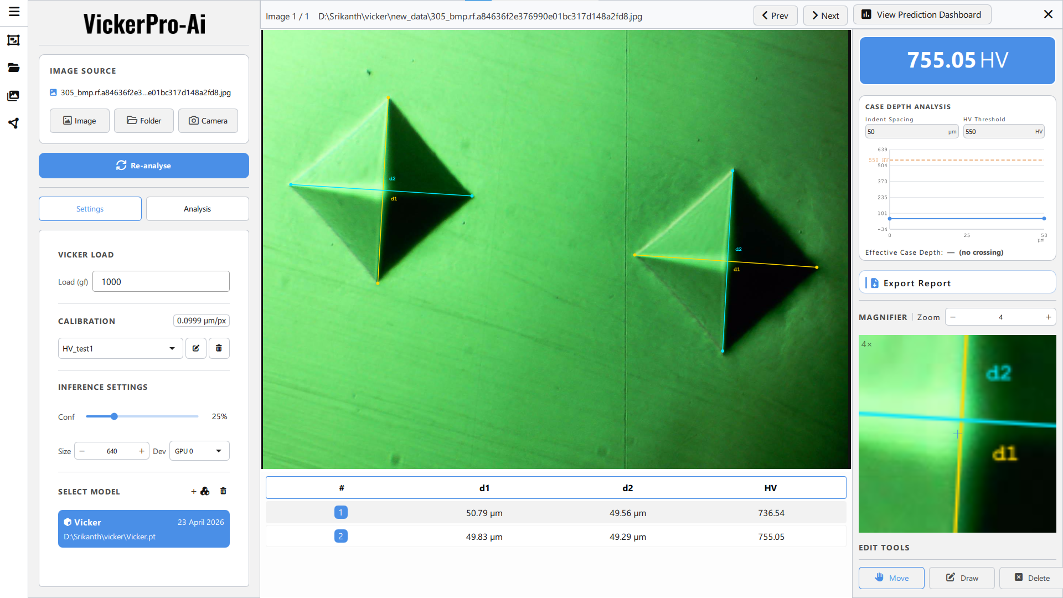Screen dimensions: 1063x598
Task: Click the share nodes sidebar icon
Action: coord(14,123)
